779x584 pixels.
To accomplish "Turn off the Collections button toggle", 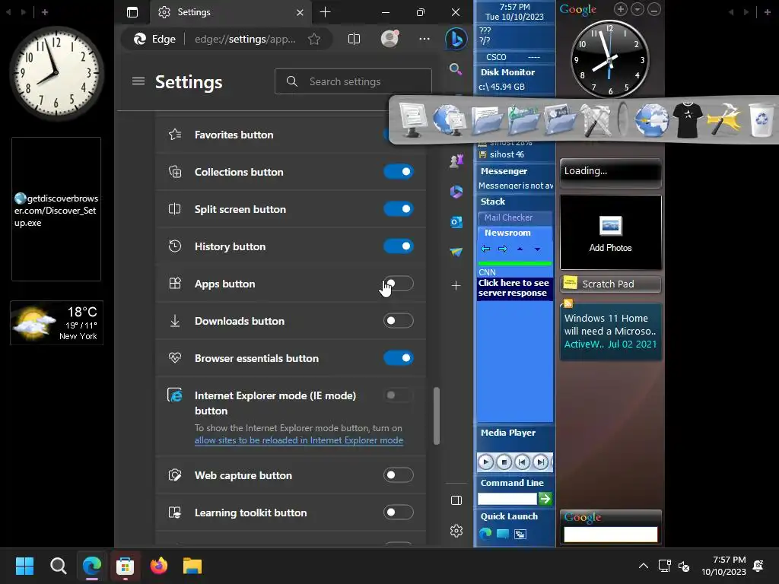I will click(x=399, y=172).
